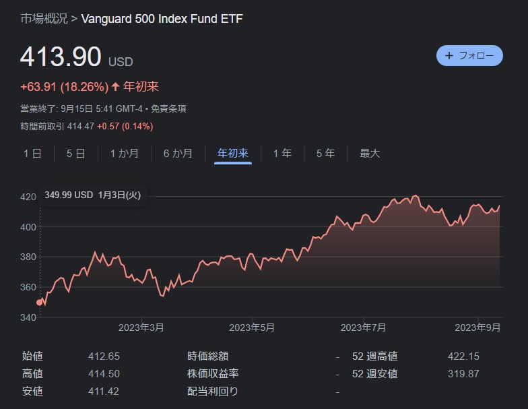Select the 年初来 year-to-date tab
The image size is (528, 409).
point(233,154)
